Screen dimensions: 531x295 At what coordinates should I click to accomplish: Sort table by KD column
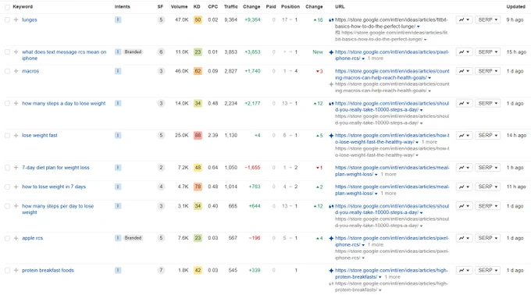pyautogui.click(x=197, y=7)
